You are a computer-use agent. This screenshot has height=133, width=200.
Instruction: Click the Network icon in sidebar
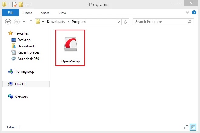(x=11, y=97)
